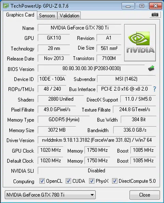Toggle the CUDA checkbox
Screen dimensions: 164x203
pyautogui.click(x=68, y=181)
